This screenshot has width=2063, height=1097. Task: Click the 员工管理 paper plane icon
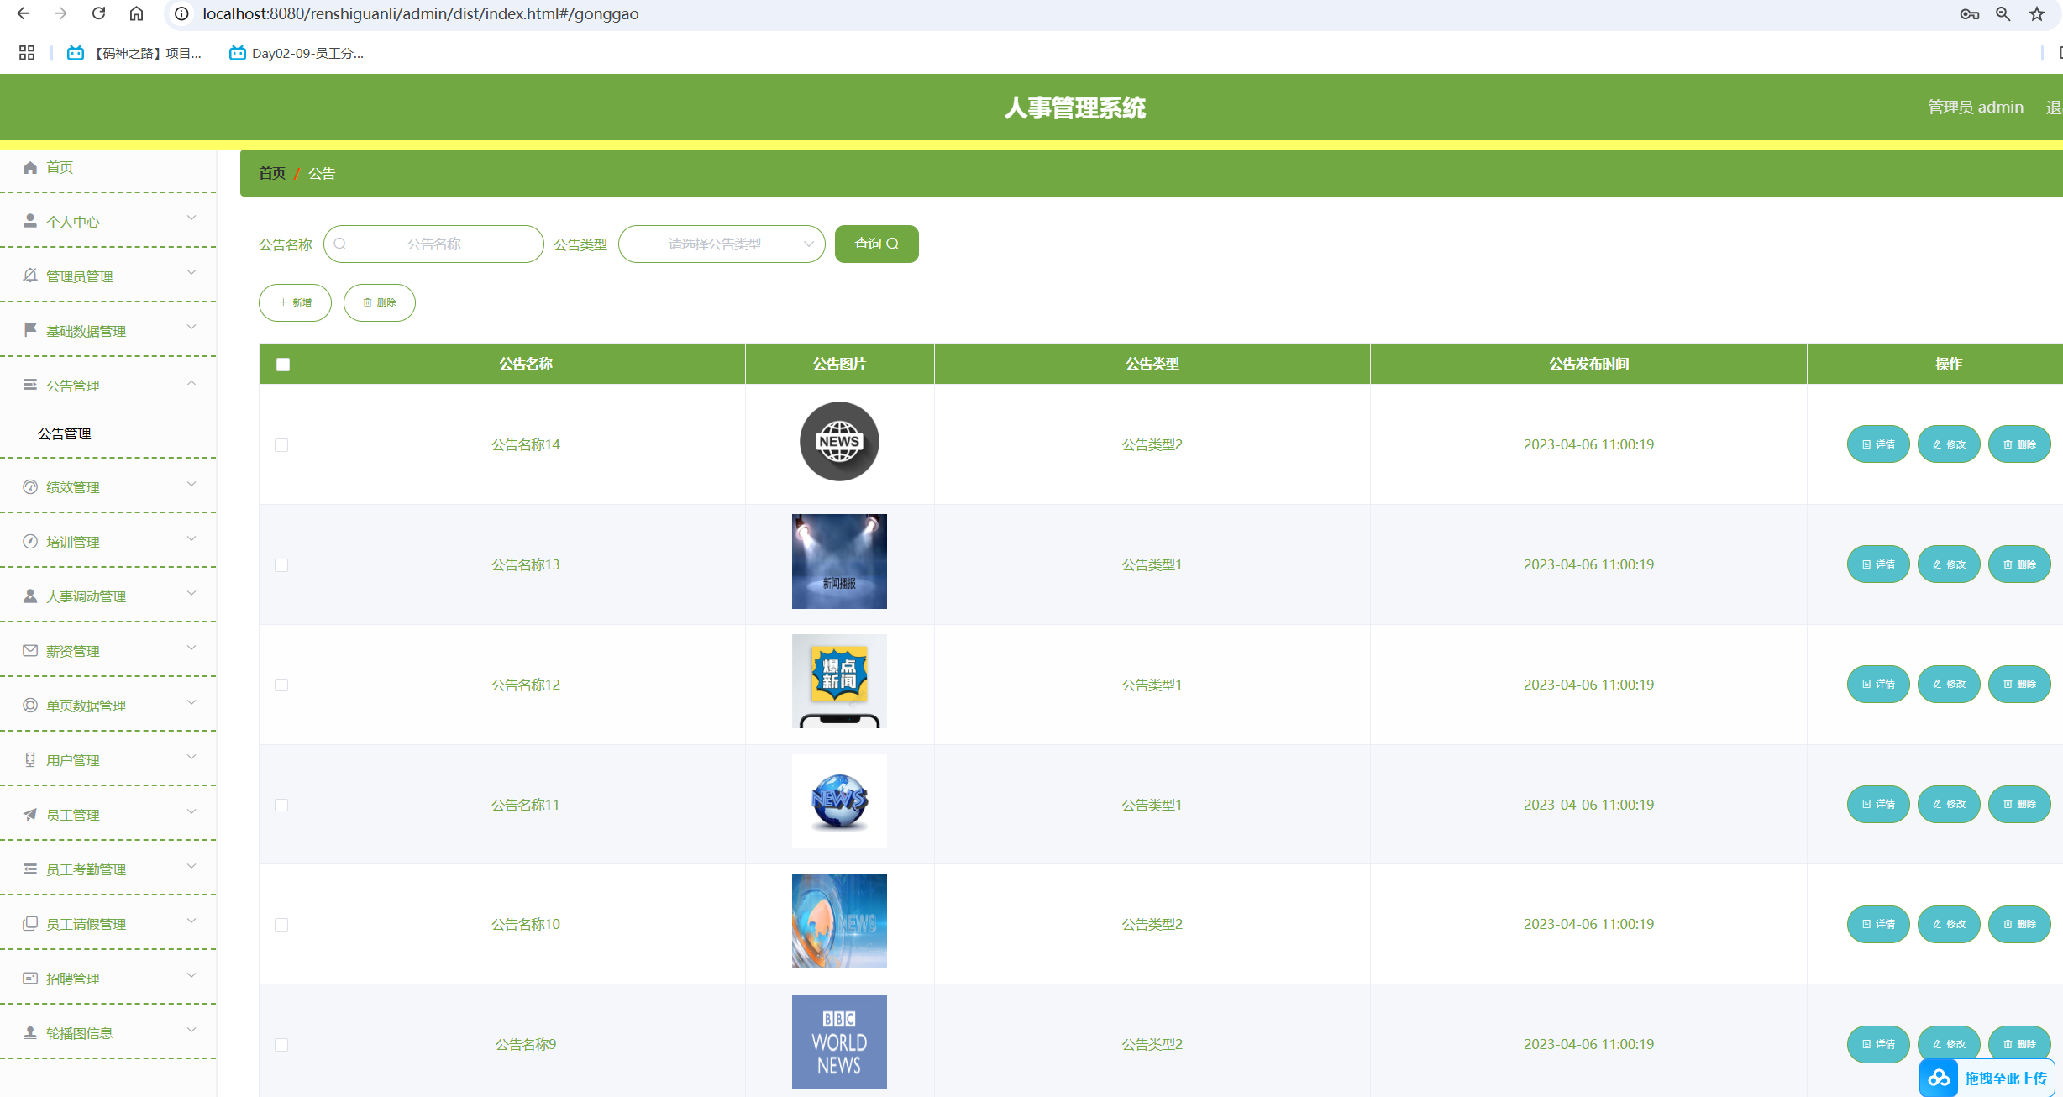click(30, 814)
